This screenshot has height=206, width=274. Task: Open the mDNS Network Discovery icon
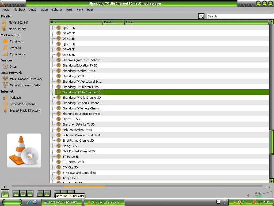tap(5, 79)
